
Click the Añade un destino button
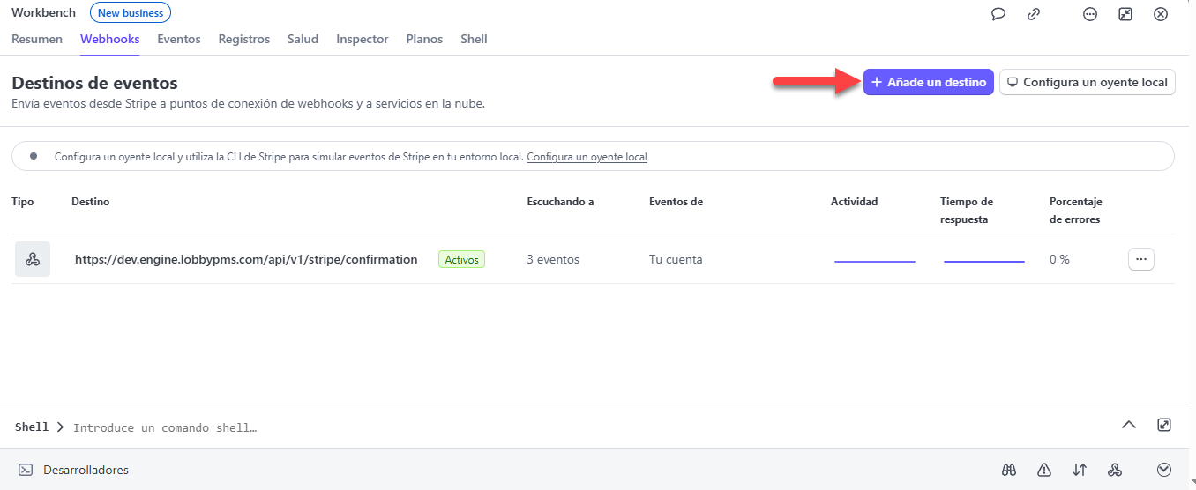[929, 82]
